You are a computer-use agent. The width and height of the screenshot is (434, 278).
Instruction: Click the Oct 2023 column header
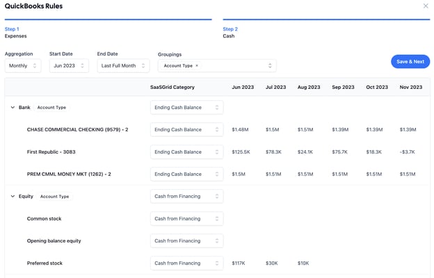tap(377, 87)
